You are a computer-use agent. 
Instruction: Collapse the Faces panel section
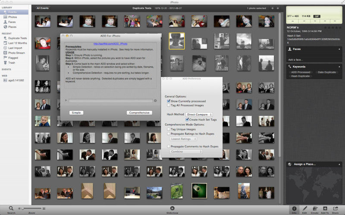[x=339, y=49]
